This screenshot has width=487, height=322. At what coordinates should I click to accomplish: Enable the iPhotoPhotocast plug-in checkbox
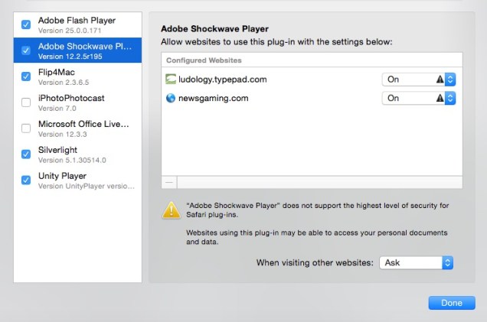26,102
